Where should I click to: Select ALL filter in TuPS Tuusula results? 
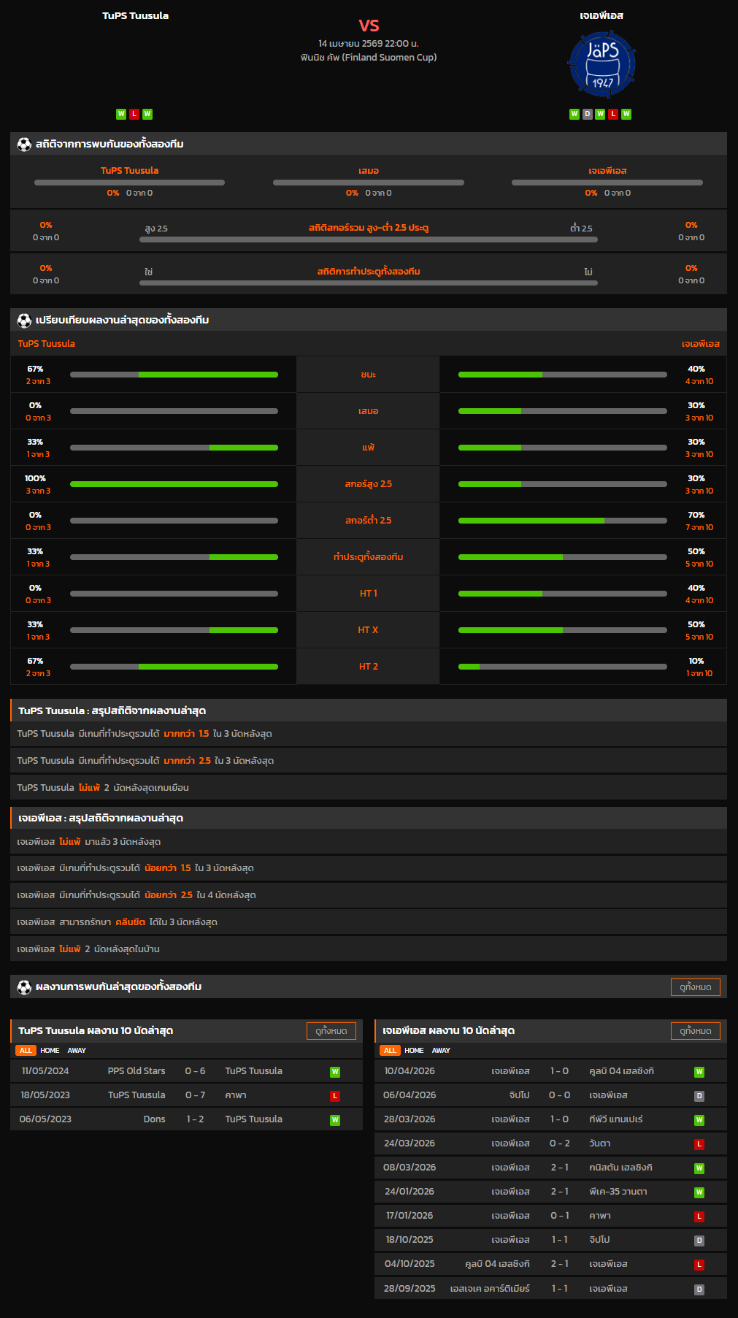pyautogui.click(x=26, y=1050)
